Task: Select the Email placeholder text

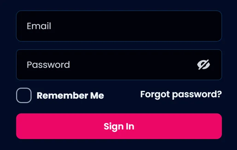Action: (39, 26)
